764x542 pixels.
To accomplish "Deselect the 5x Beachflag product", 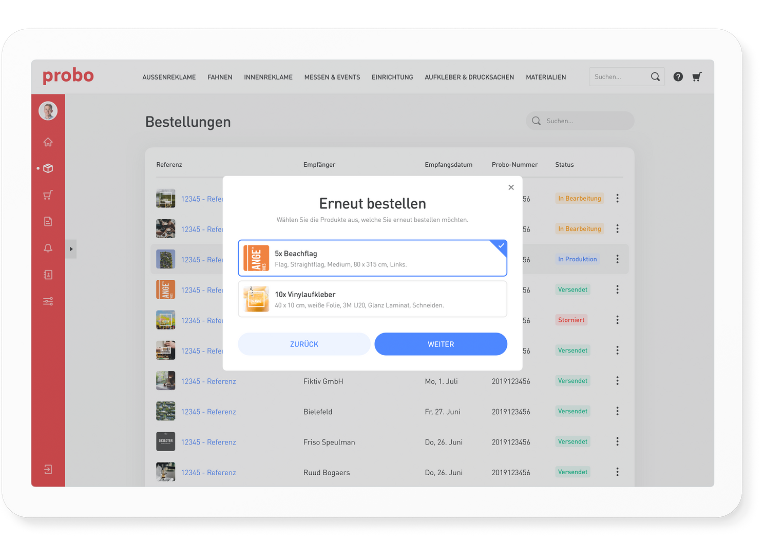I will (x=372, y=258).
